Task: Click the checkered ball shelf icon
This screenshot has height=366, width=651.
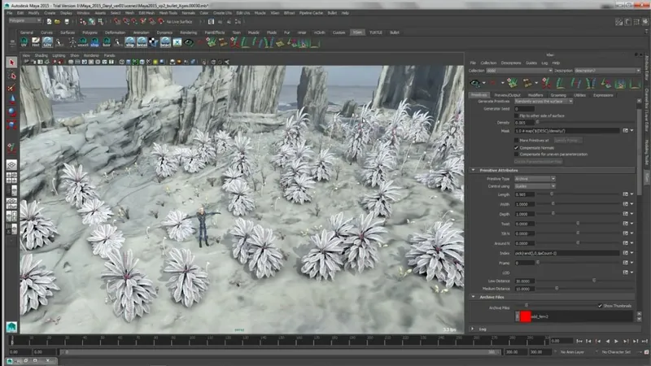Action: click(154, 42)
